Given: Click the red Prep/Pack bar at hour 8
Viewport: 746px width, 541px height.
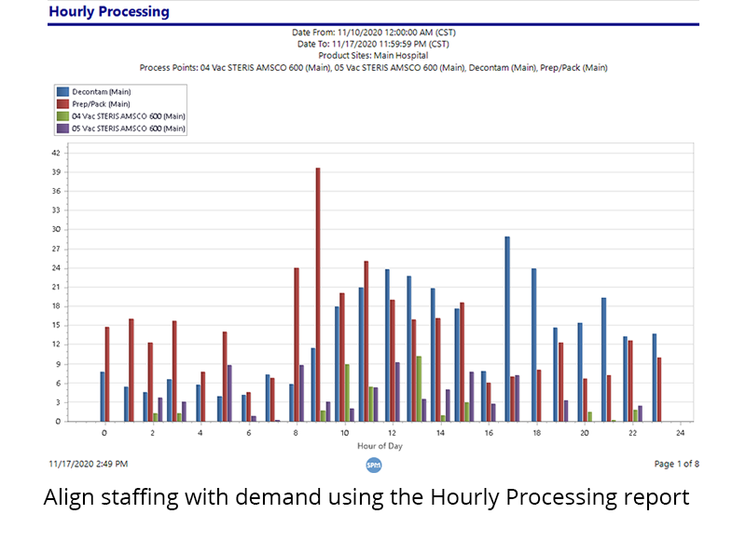Looking at the screenshot, I should 297,345.
